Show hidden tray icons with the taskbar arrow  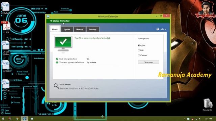coord(184,119)
